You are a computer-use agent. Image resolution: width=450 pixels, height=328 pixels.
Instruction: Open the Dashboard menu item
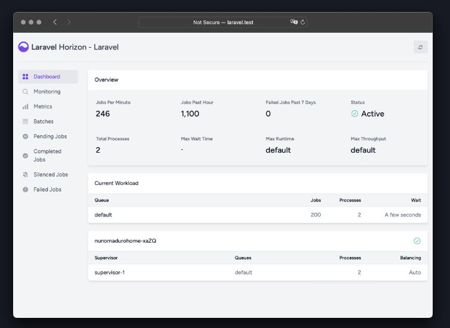(x=48, y=77)
